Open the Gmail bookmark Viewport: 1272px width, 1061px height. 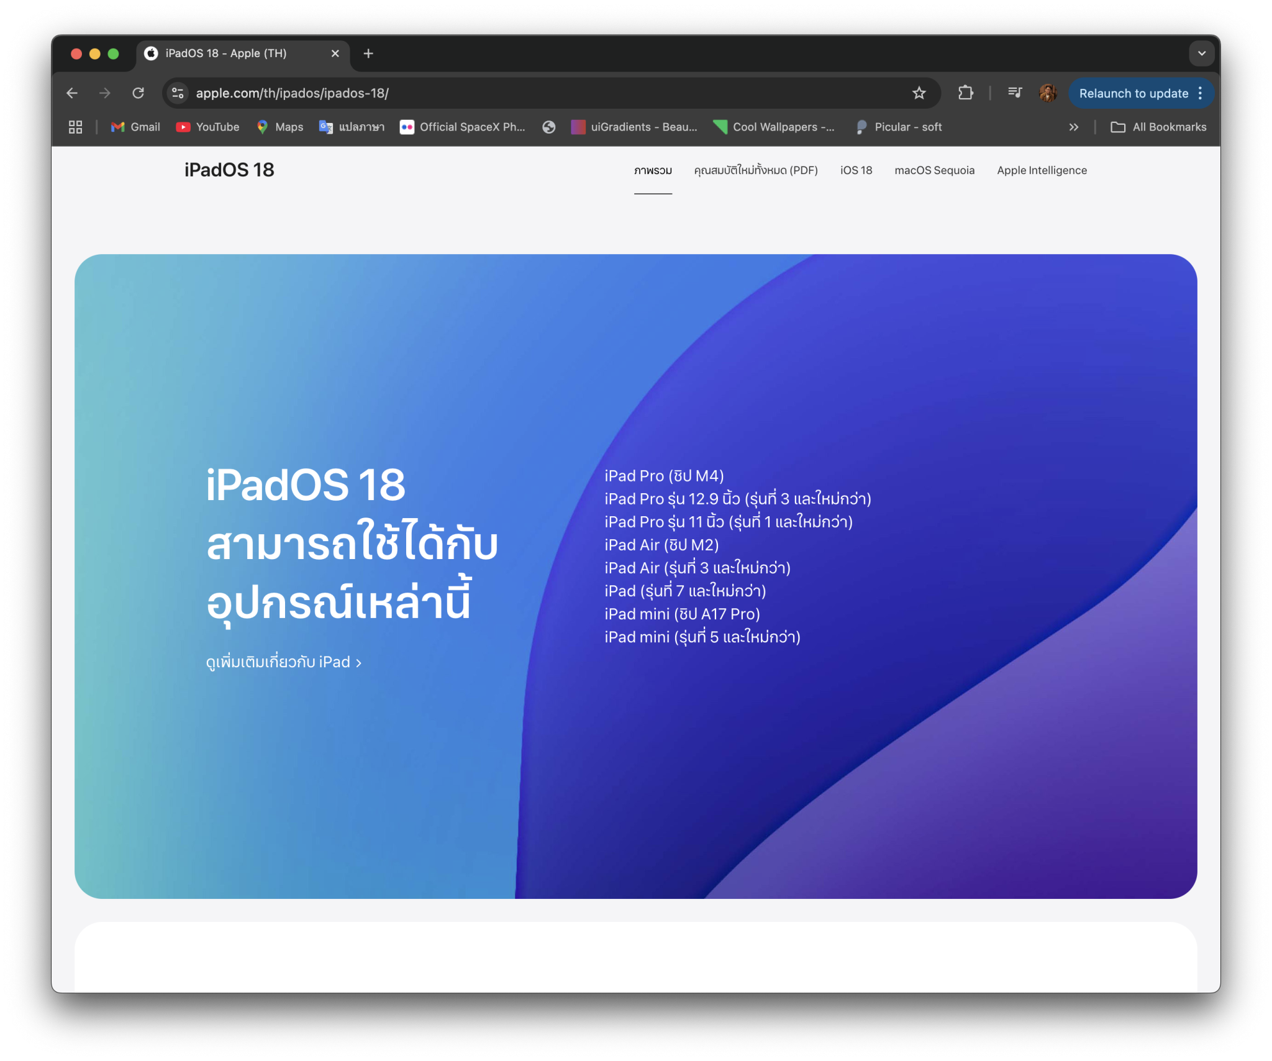(x=135, y=127)
